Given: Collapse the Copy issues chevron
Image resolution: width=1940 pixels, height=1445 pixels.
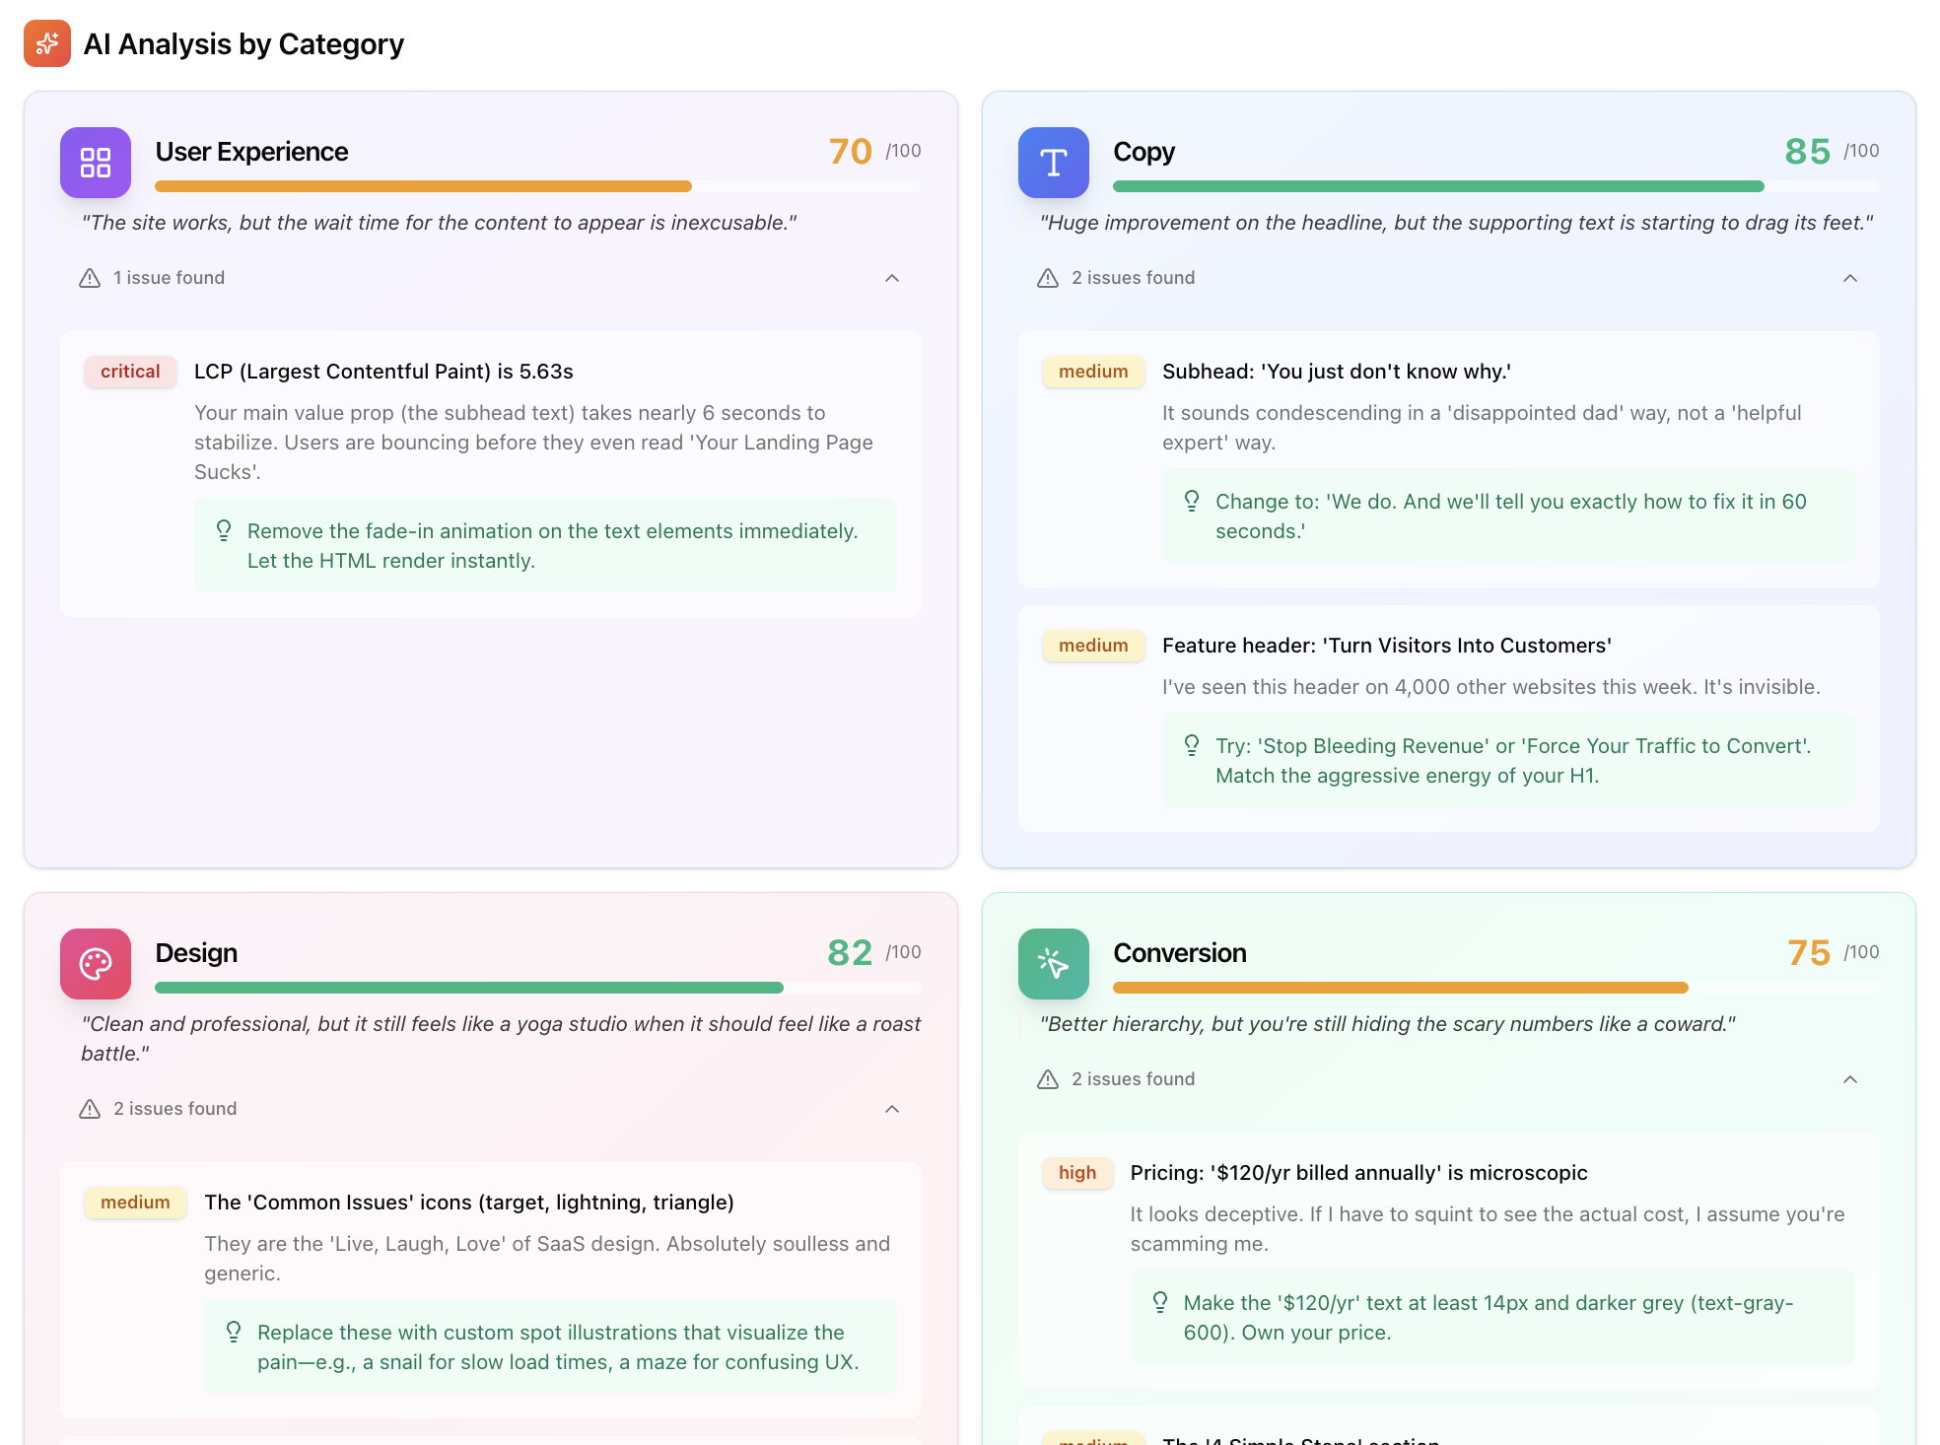Looking at the screenshot, I should coord(1850,278).
